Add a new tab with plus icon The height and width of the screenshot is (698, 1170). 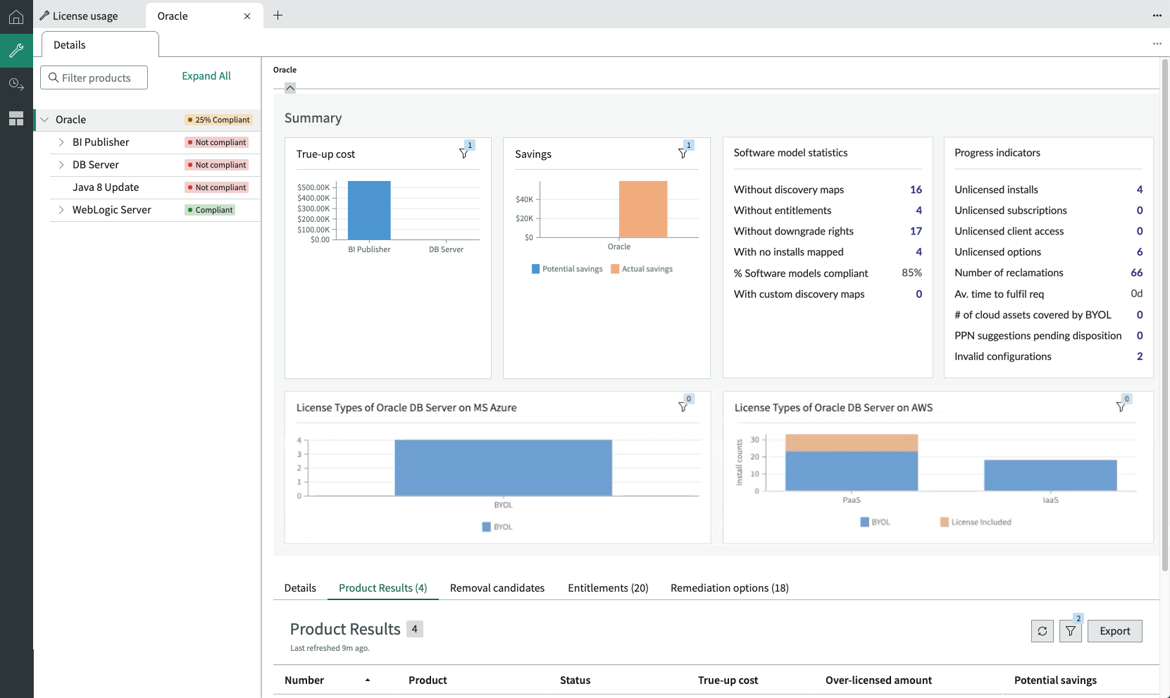278,15
